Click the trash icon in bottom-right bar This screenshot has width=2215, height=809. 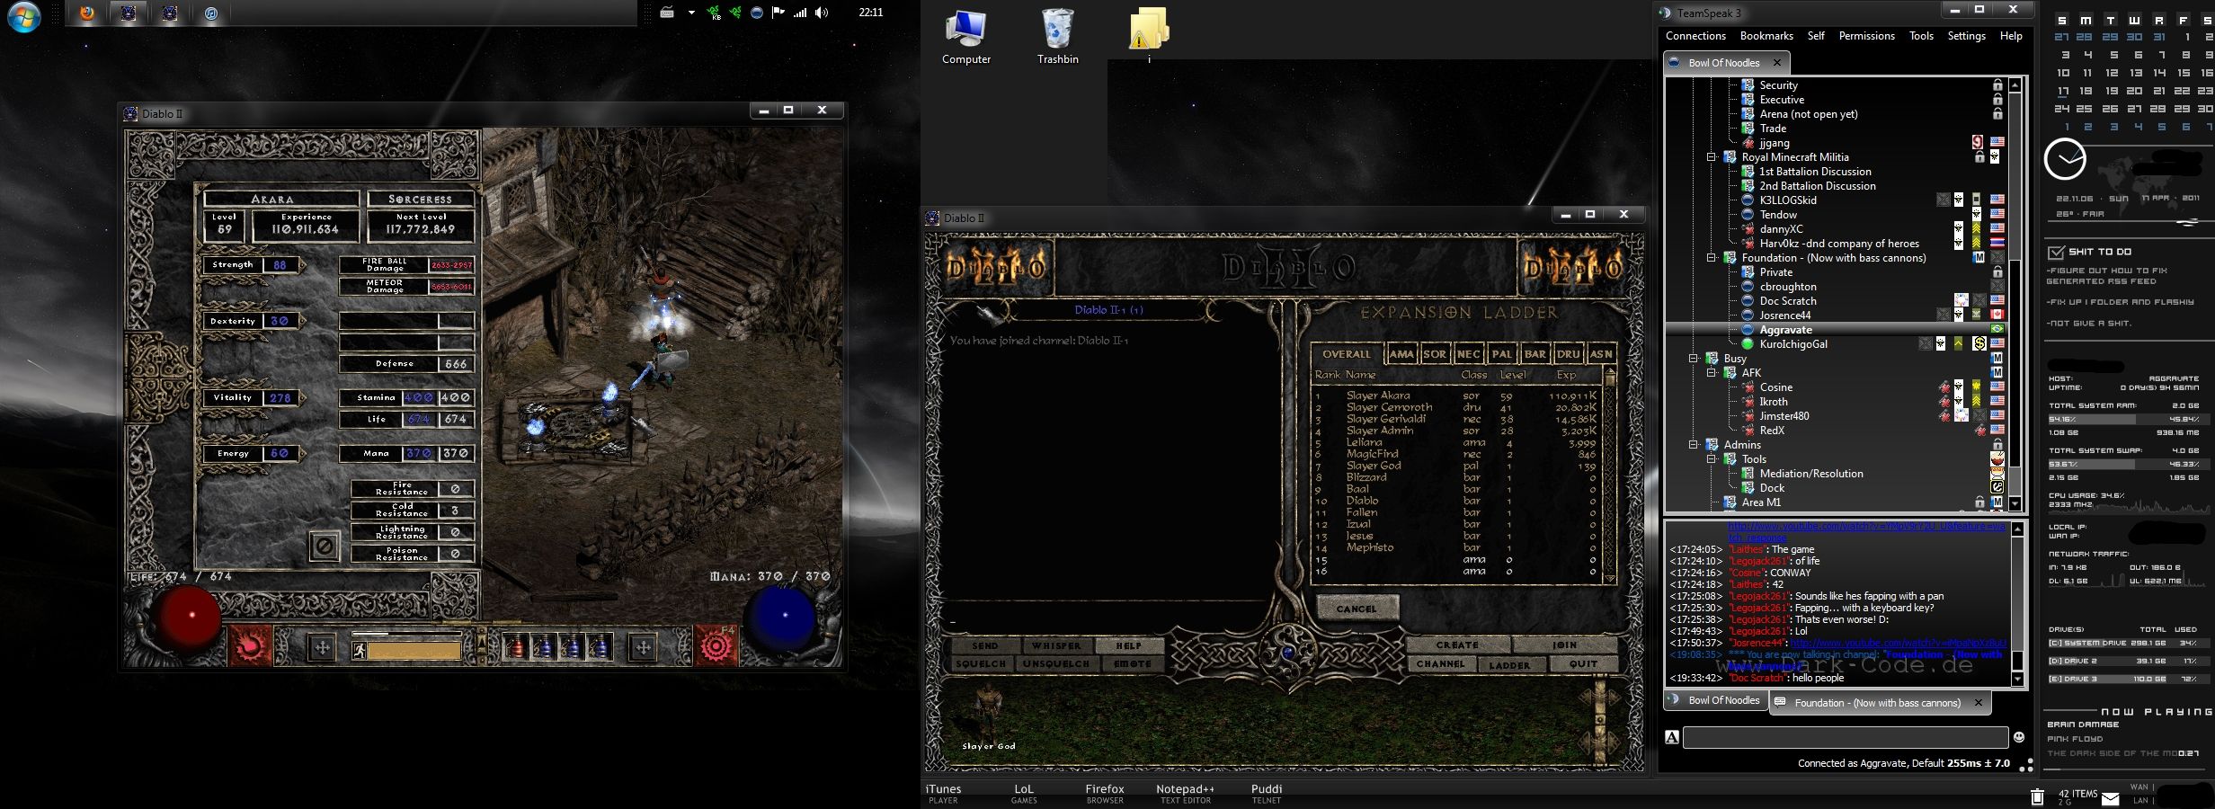click(x=2037, y=796)
